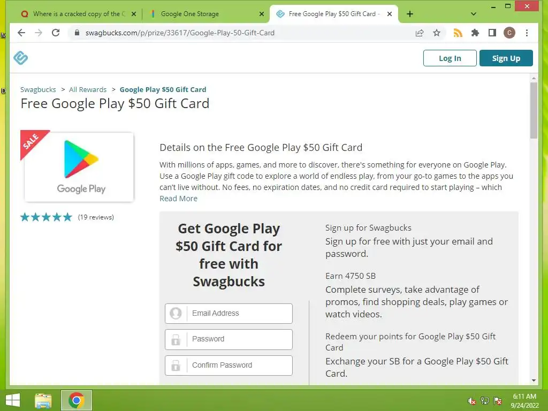Open File Explorer from the taskbar
The height and width of the screenshot is (411, 548).
click(43, 400)
